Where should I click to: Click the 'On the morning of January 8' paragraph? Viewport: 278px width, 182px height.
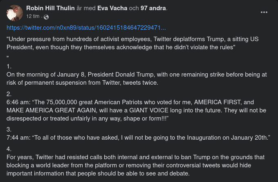pyautogui.click(x=137, y=79)
